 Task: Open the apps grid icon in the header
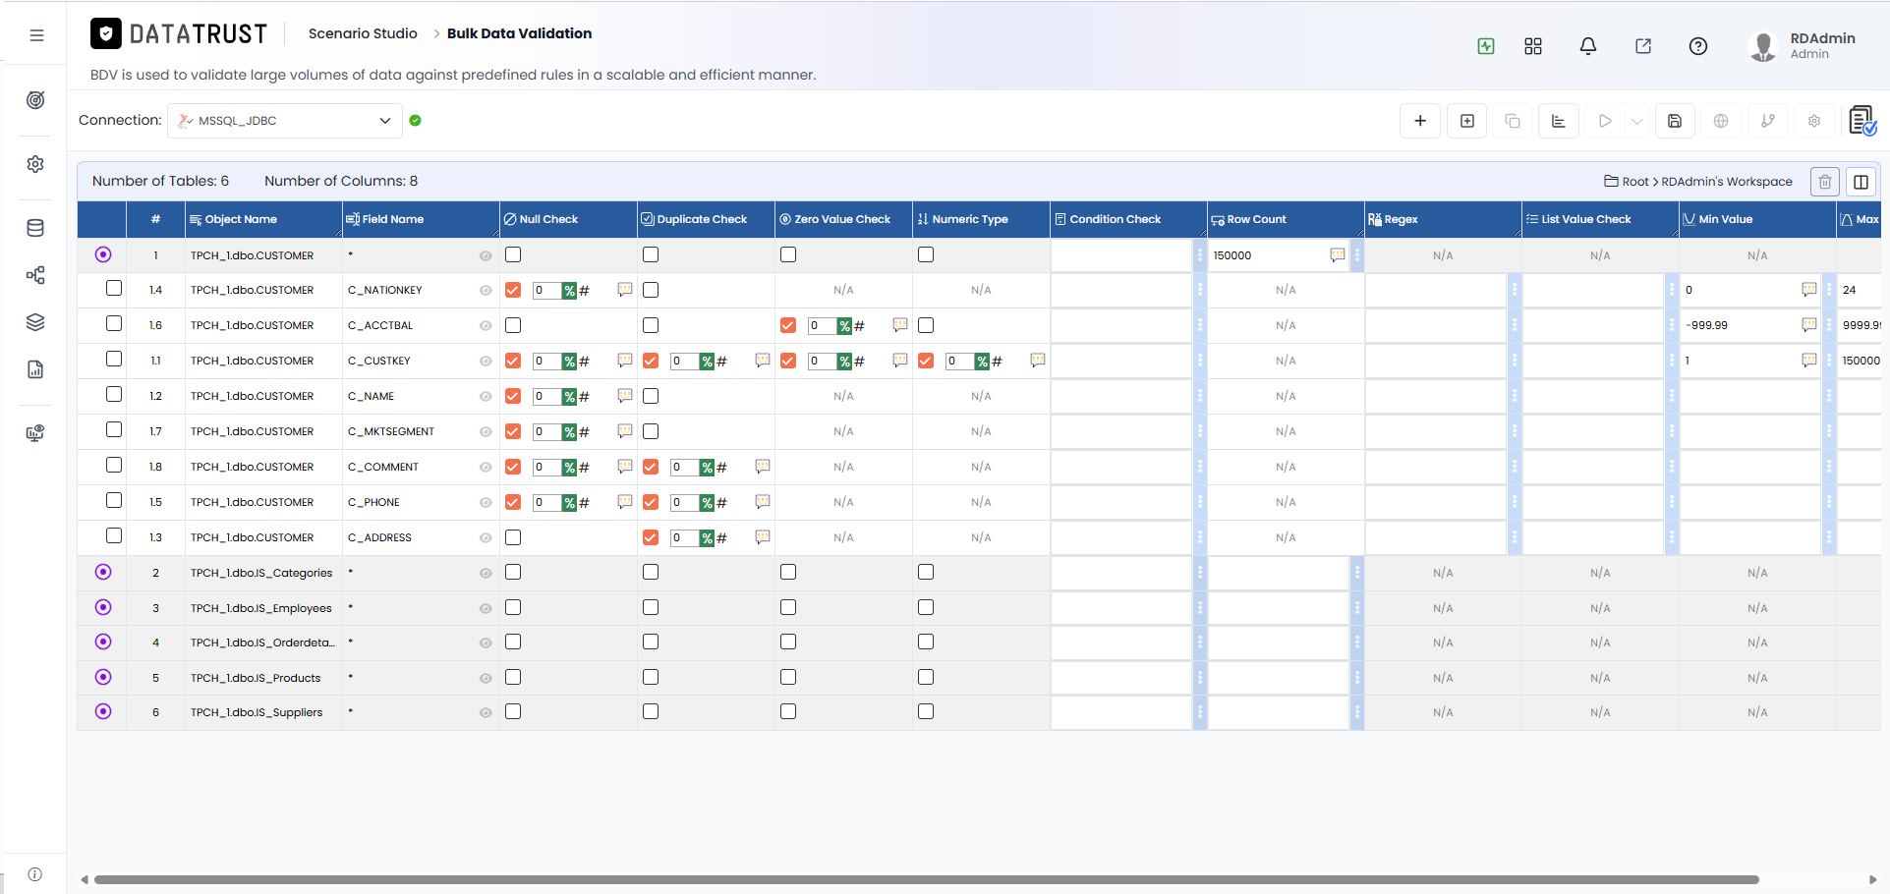click(1532, 46)
